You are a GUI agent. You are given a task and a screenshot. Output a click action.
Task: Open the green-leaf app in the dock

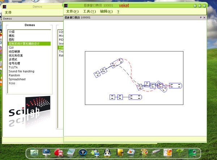click(34, 152)
